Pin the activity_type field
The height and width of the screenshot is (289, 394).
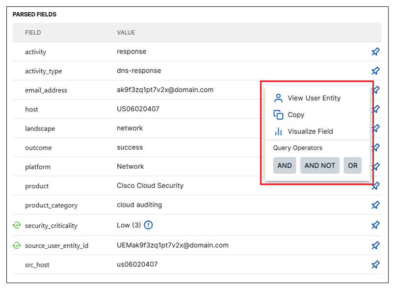click(x=375, y=71)
